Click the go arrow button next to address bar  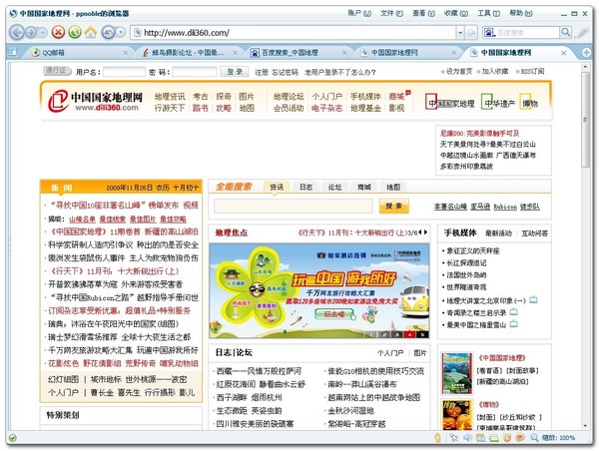pyautogui.click(x=471, y=33)
